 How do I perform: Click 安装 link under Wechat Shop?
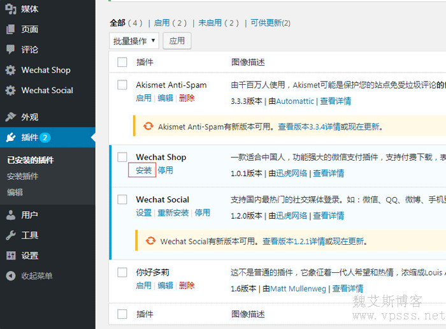(143, 171)
